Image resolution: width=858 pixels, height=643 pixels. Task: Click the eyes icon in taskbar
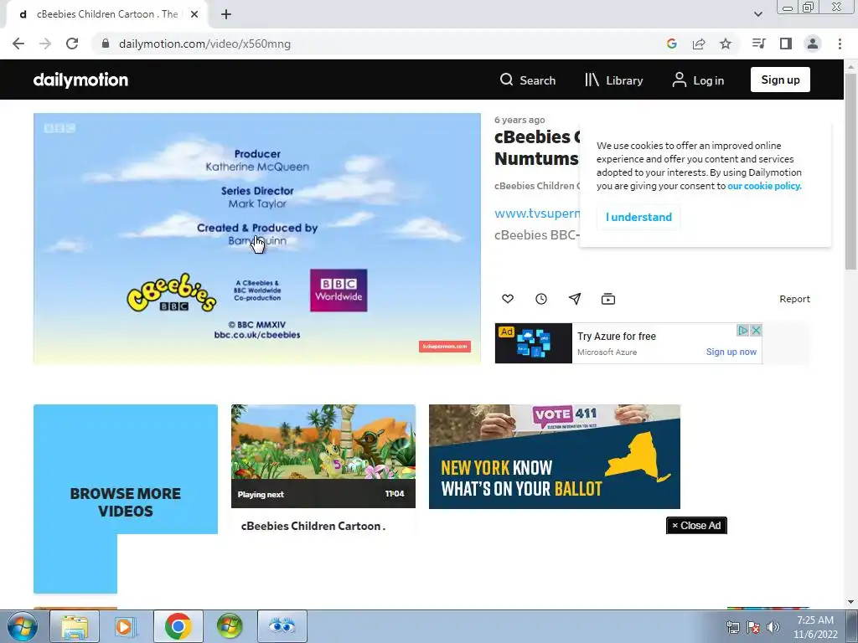click(282, 626)
